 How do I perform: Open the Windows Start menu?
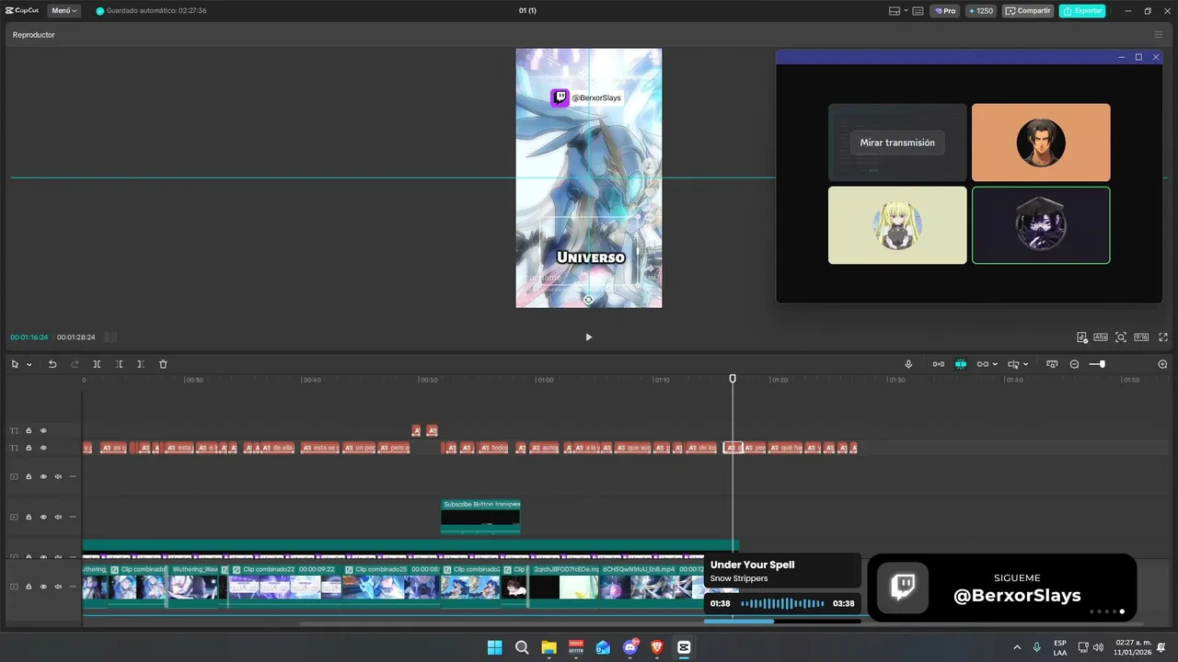click(495, 647)
